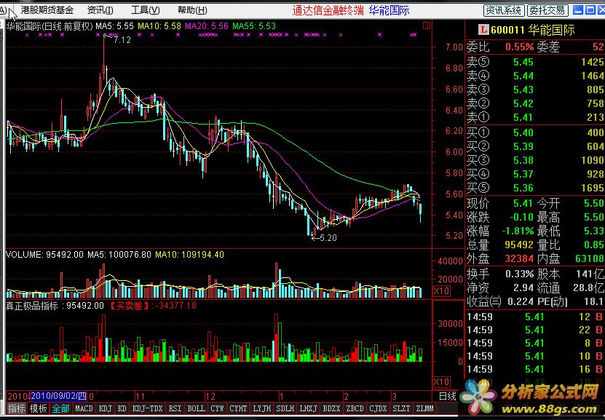The height and width of the screenshot is (420, 605).
Task: Select the SLZT indicator tab
Action: pos(401,408)
